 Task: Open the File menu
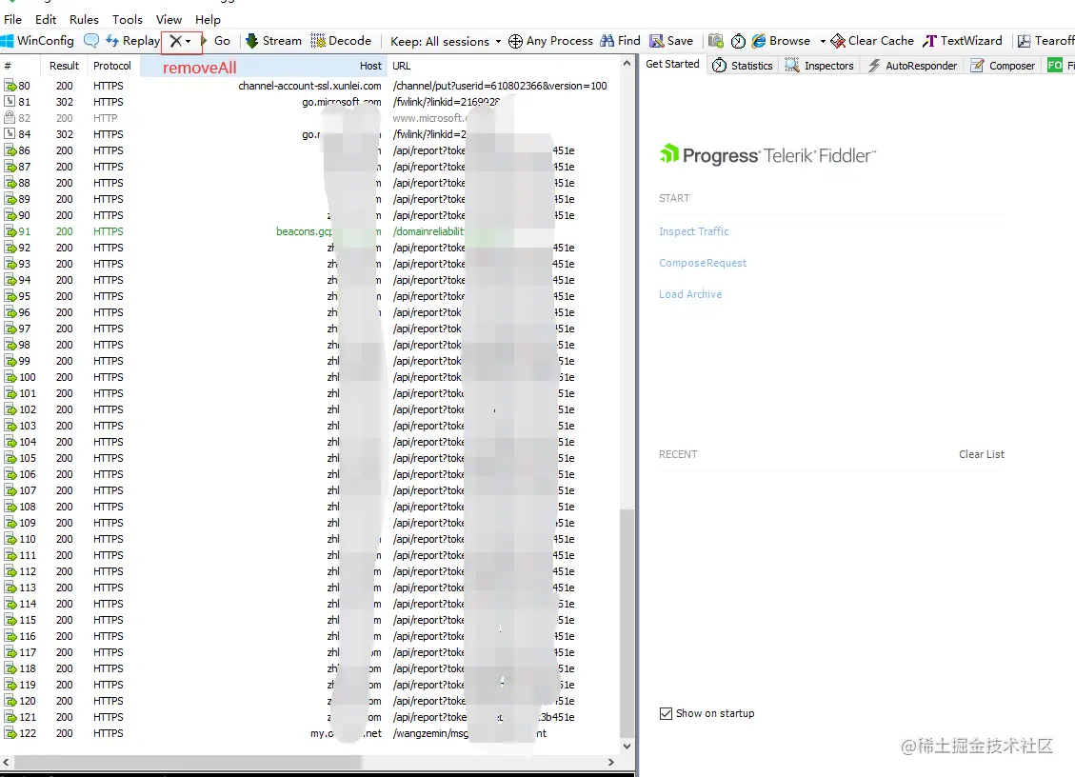coord(13,19)
